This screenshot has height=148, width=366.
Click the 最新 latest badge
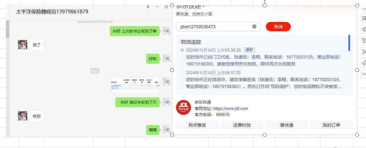pyautogui.click(x=249, y=50)
